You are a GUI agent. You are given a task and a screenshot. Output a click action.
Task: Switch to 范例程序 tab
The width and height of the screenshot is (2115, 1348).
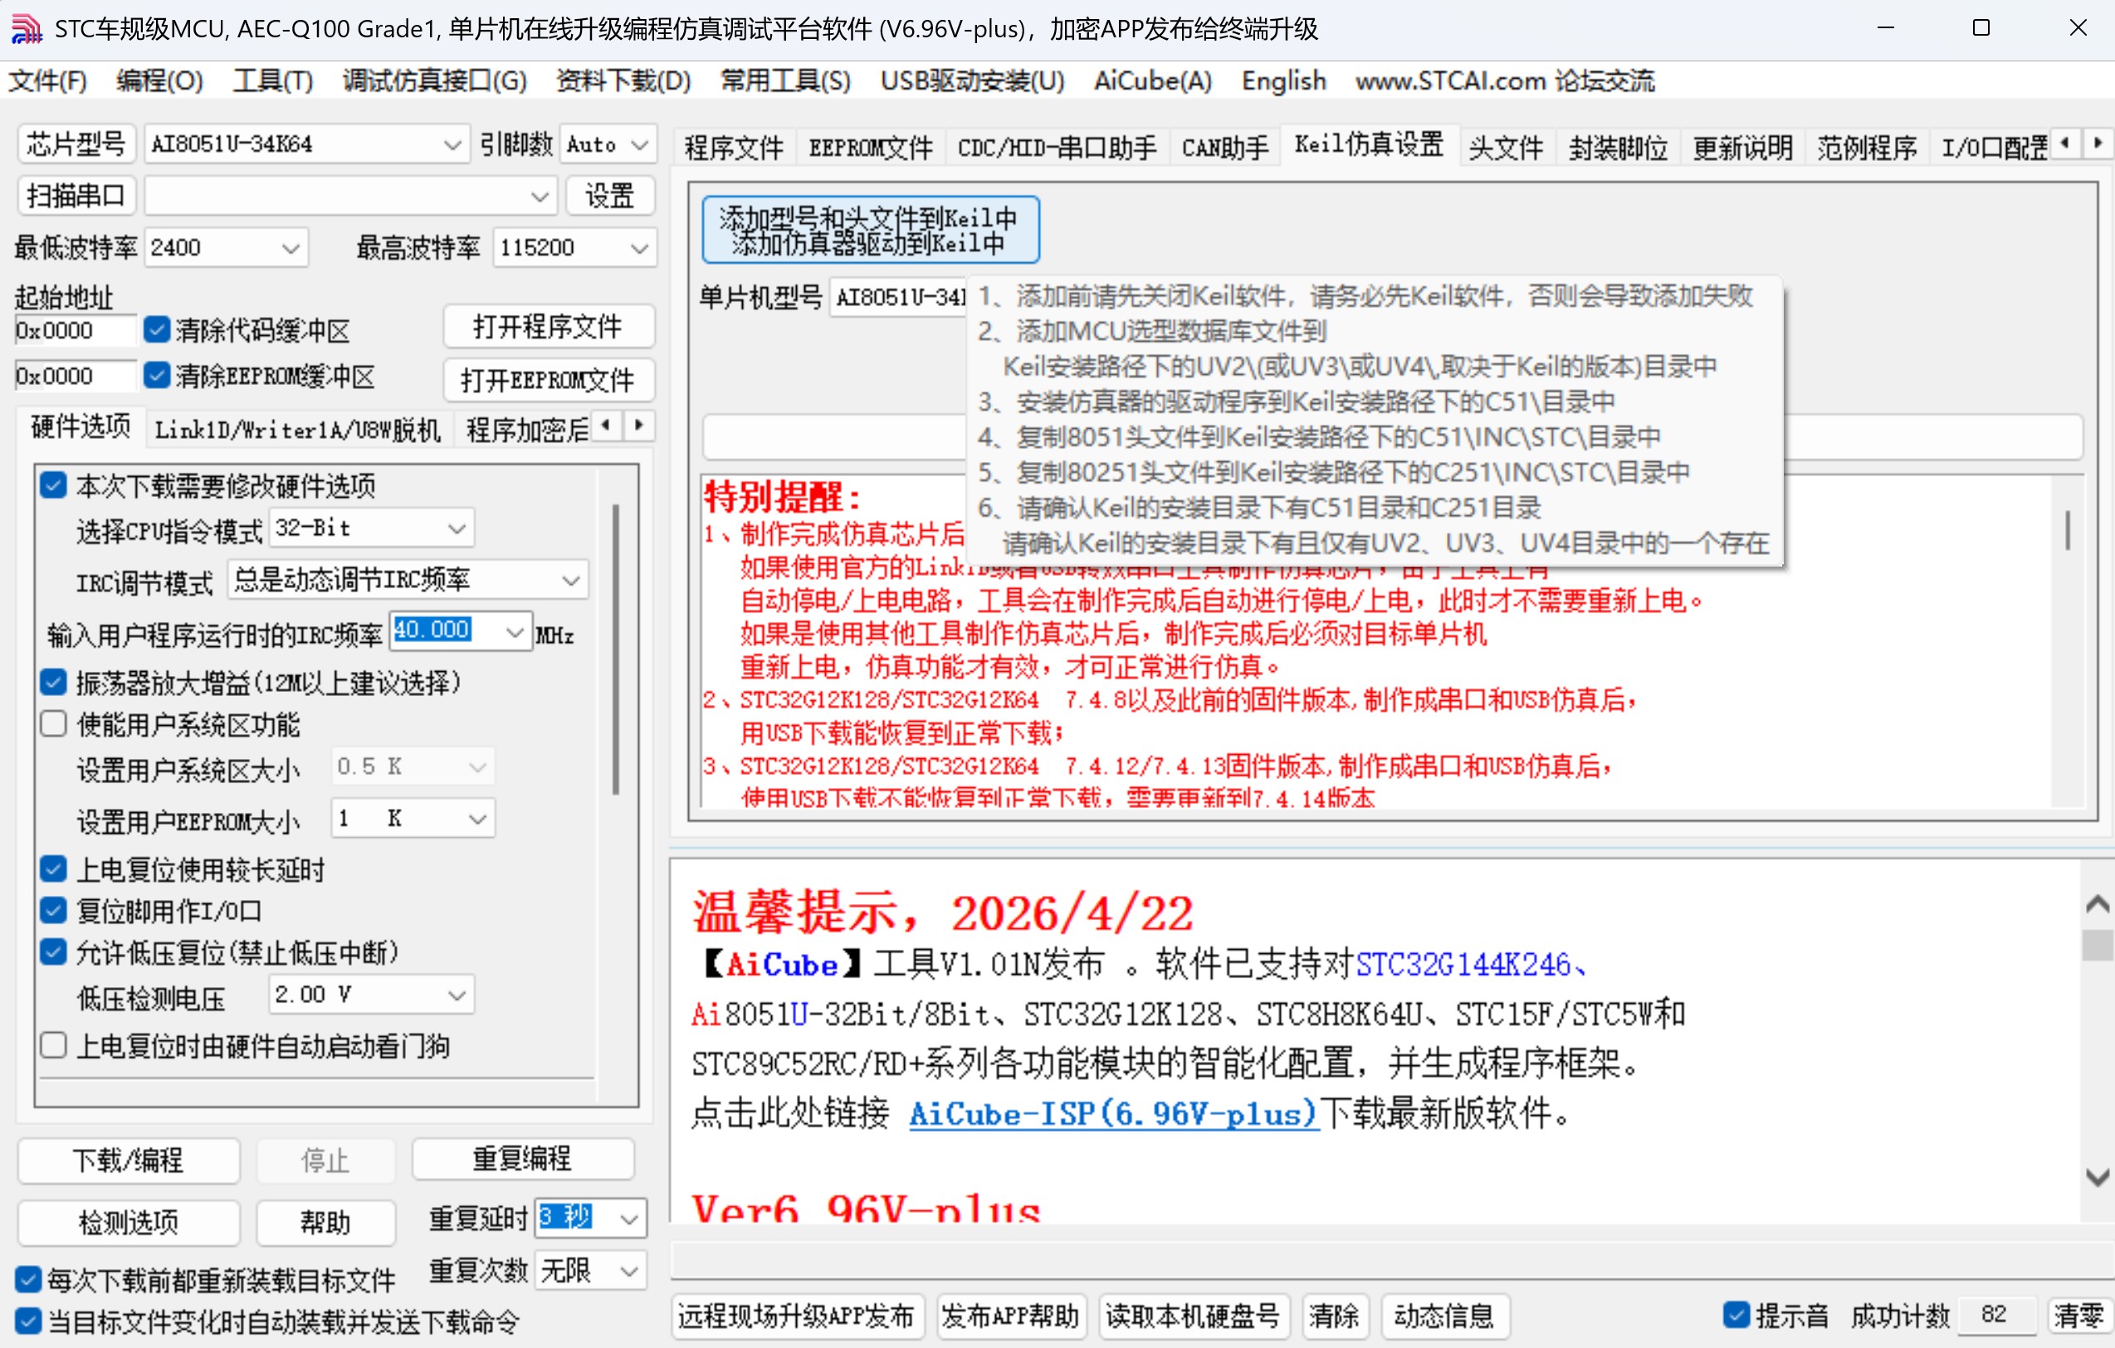point(1867,148)
